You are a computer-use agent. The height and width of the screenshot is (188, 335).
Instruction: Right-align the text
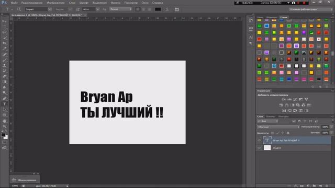(149, 9)
